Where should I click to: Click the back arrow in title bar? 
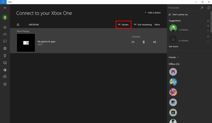(3, 2)
